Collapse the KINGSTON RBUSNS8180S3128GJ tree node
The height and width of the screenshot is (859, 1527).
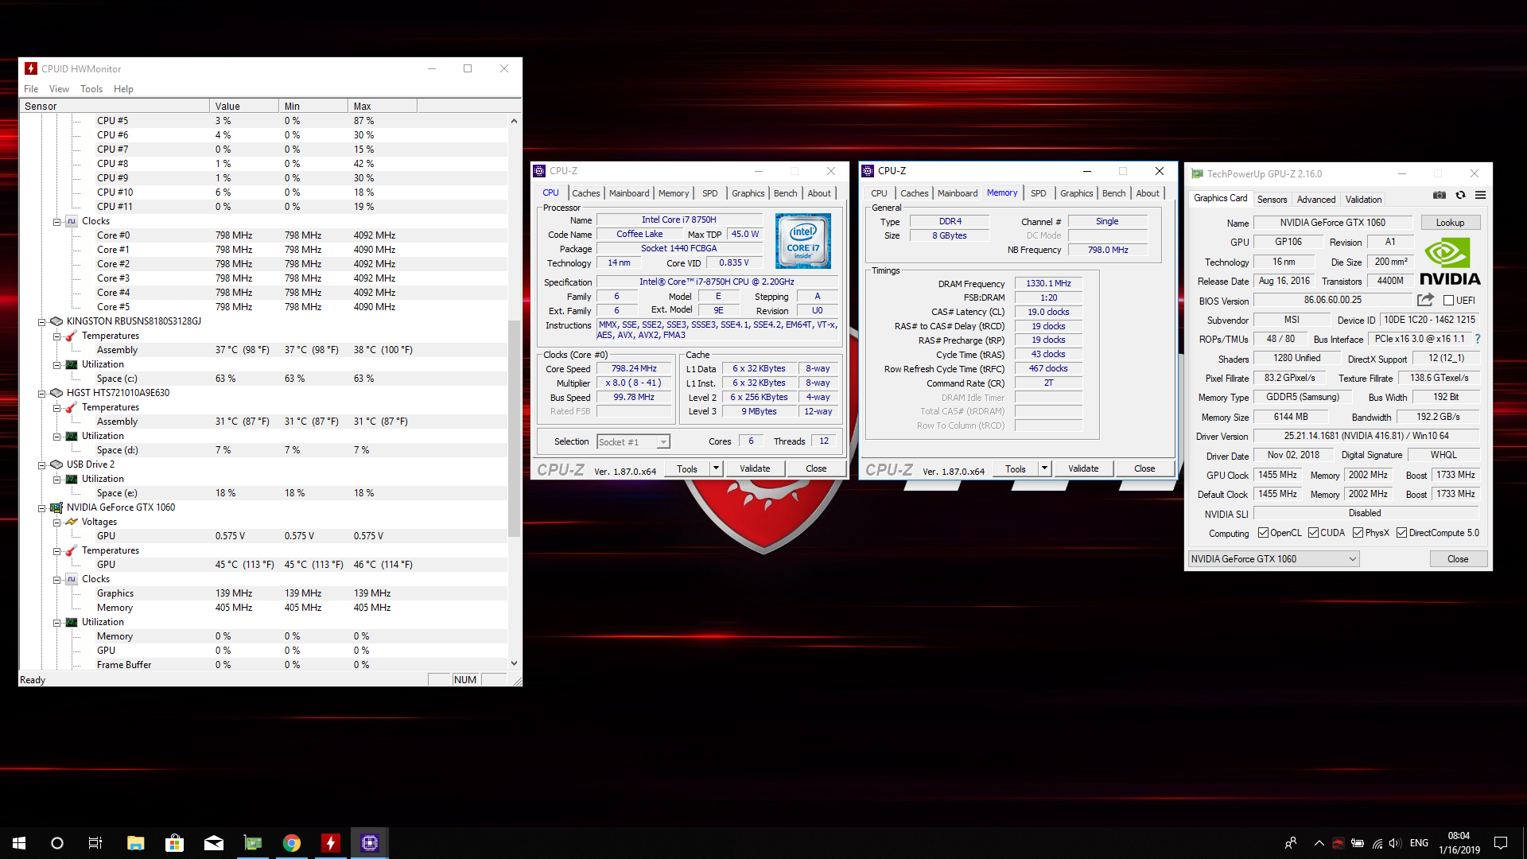point(42,322)
